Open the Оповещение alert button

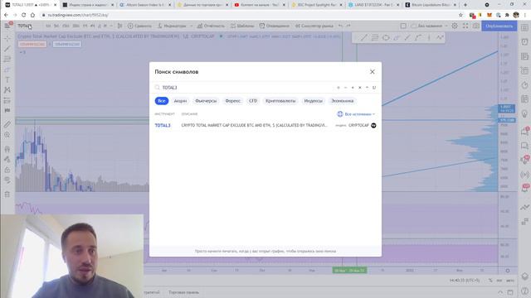275,26
